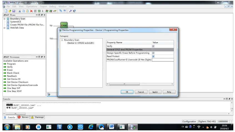Confirm the dialog with OK
The height and width of the screenshot is (132, 235).
(x=127, y=92)
